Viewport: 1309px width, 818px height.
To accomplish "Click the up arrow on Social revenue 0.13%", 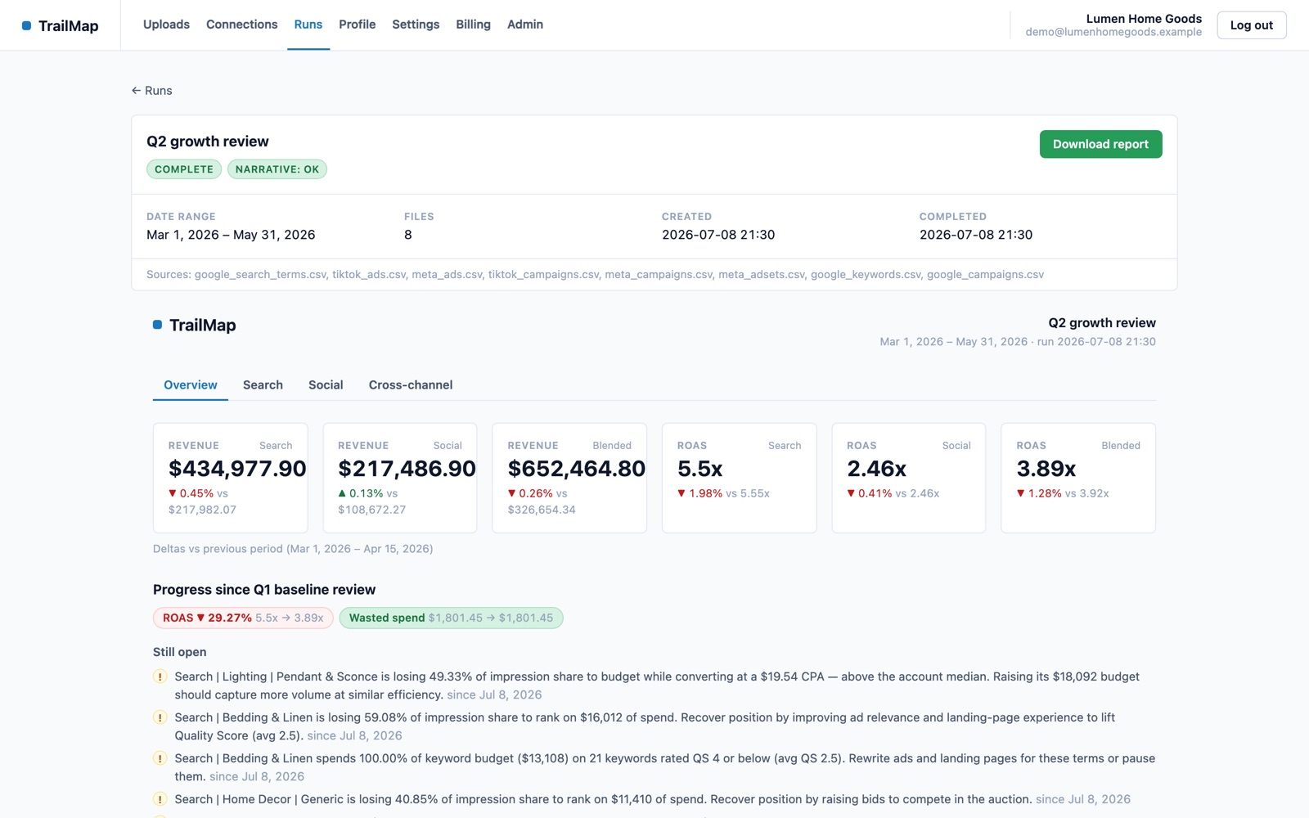I will (342, 493).
